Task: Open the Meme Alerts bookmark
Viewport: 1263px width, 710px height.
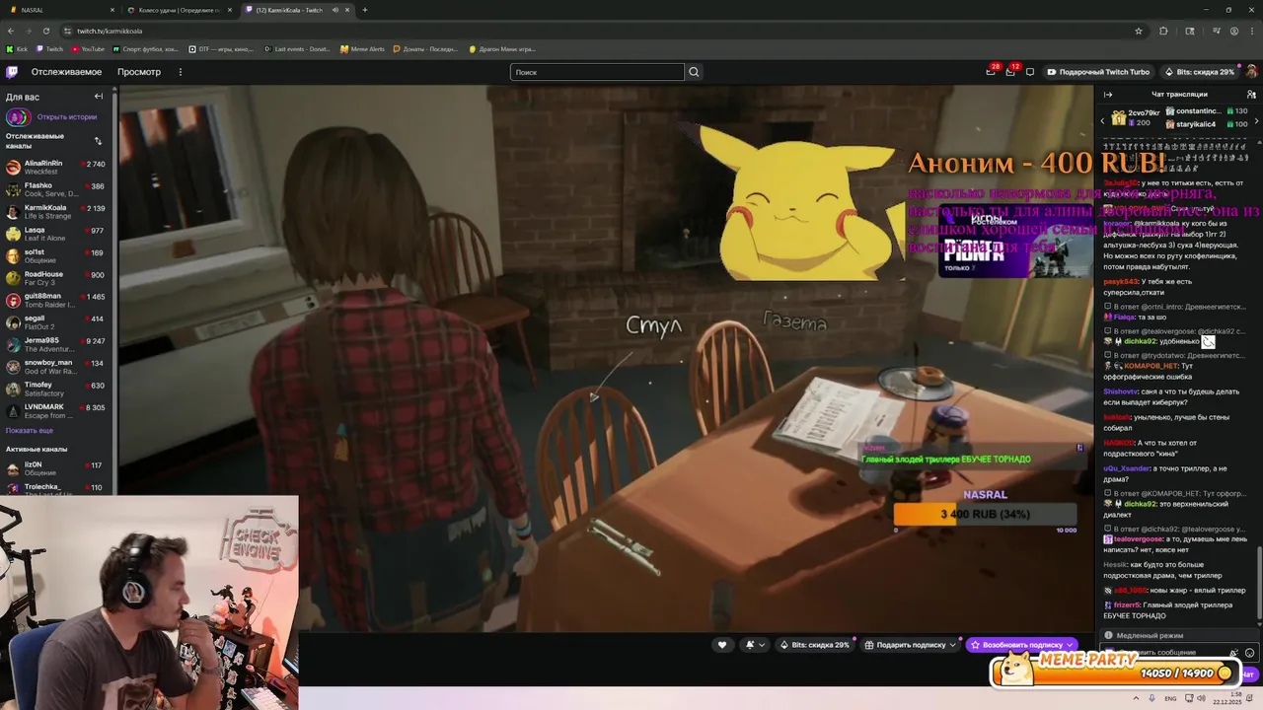Action: point(362,48)
